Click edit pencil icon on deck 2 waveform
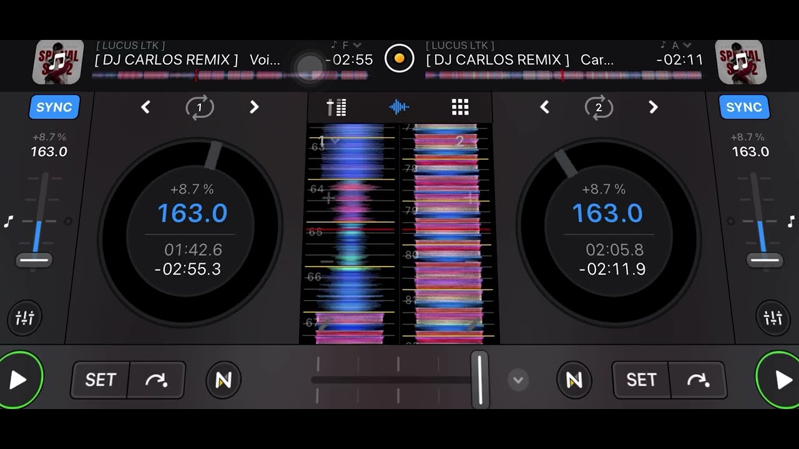Image resolution: width=799 pixels, height=449 pixels. (x=473, y=324)
